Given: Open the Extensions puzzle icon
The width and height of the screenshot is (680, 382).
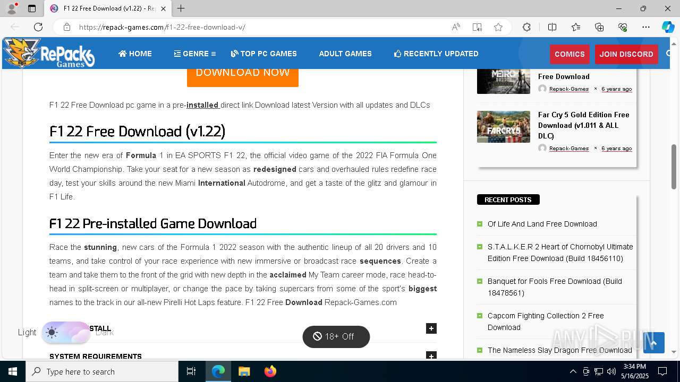Looking at the screenshot, I should pyautogui.click(x=526, y=27).
